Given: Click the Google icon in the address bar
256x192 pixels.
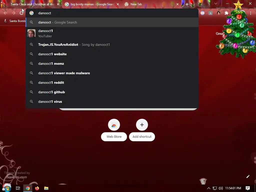Looking at the screenshot, I should point(31,13).
